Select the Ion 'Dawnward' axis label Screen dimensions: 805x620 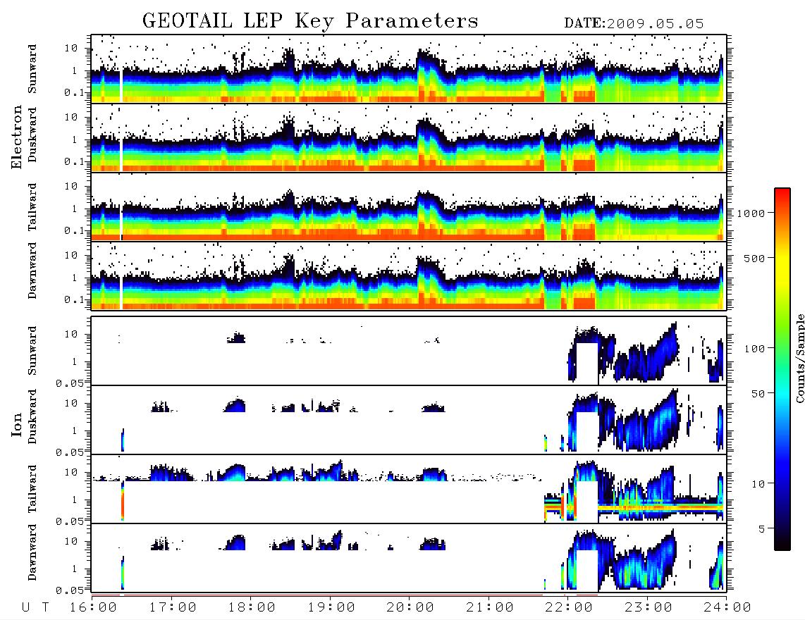32,552
